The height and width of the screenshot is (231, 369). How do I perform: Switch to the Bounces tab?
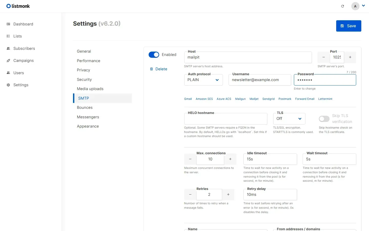click(102, 108)
